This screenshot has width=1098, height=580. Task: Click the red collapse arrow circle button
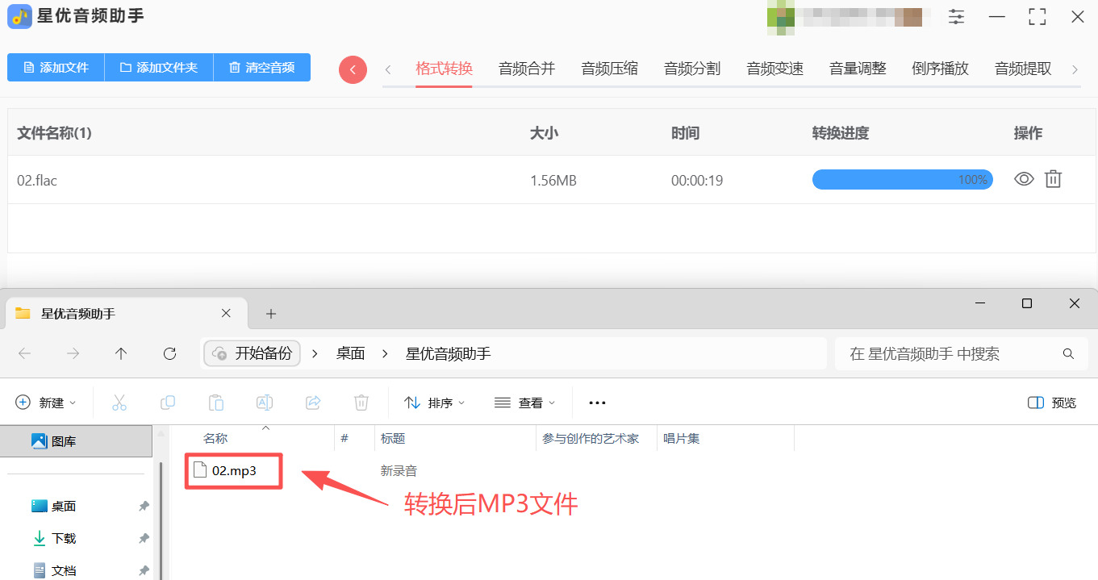353,69
